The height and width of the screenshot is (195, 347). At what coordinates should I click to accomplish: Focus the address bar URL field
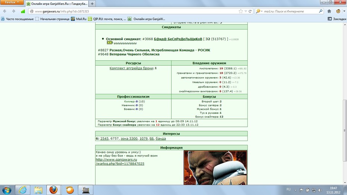coord(135,11)
